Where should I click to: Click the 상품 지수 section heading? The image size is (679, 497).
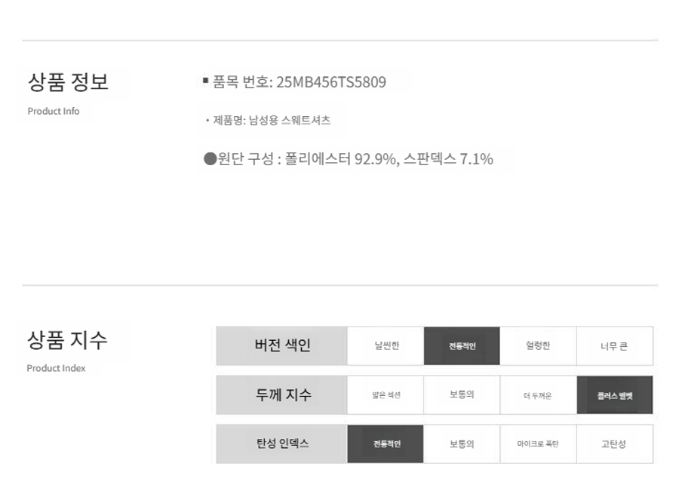[67, 340]
